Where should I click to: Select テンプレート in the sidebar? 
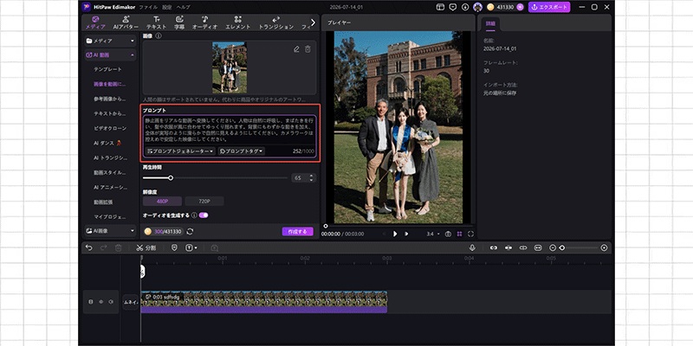[107, 69]
